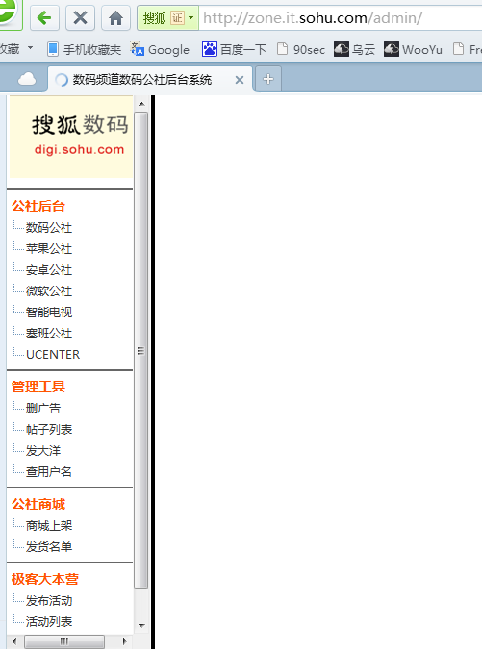Click the cloud icon in tab bar
This screenshot has width=482, height=649.
(27, 79)
